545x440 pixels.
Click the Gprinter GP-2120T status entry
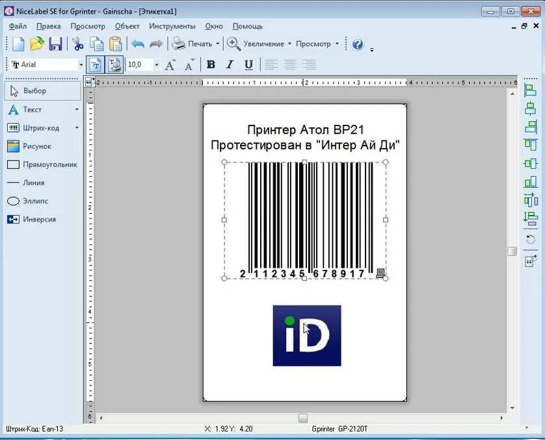tap(339, 429)
